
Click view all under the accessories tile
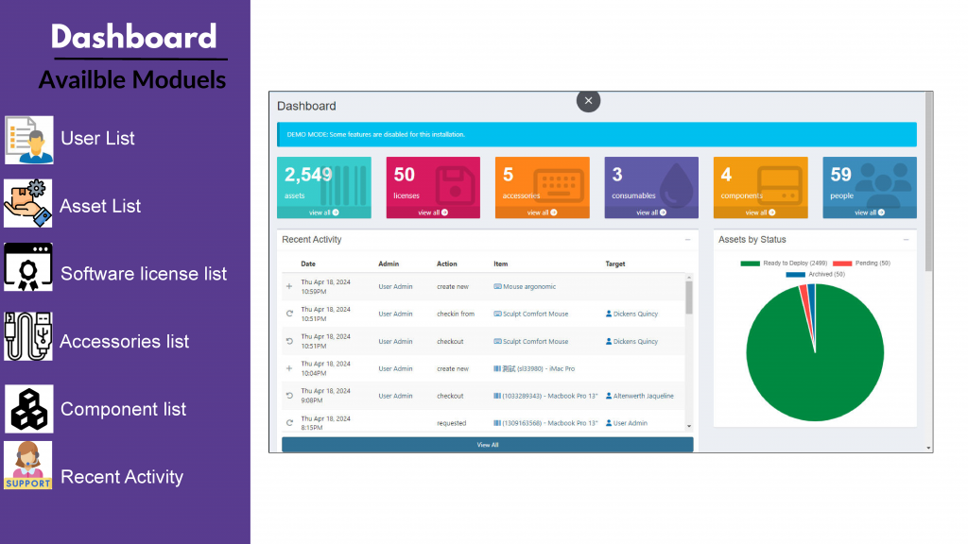point(542,212)
